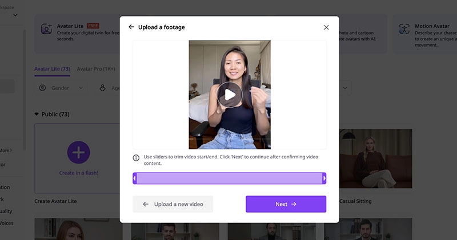Click the back arrow beside Upload a footage
Image resolution: width=457 pixels, height=240 pixels.
pyautogui.click(x=131, y=27)
